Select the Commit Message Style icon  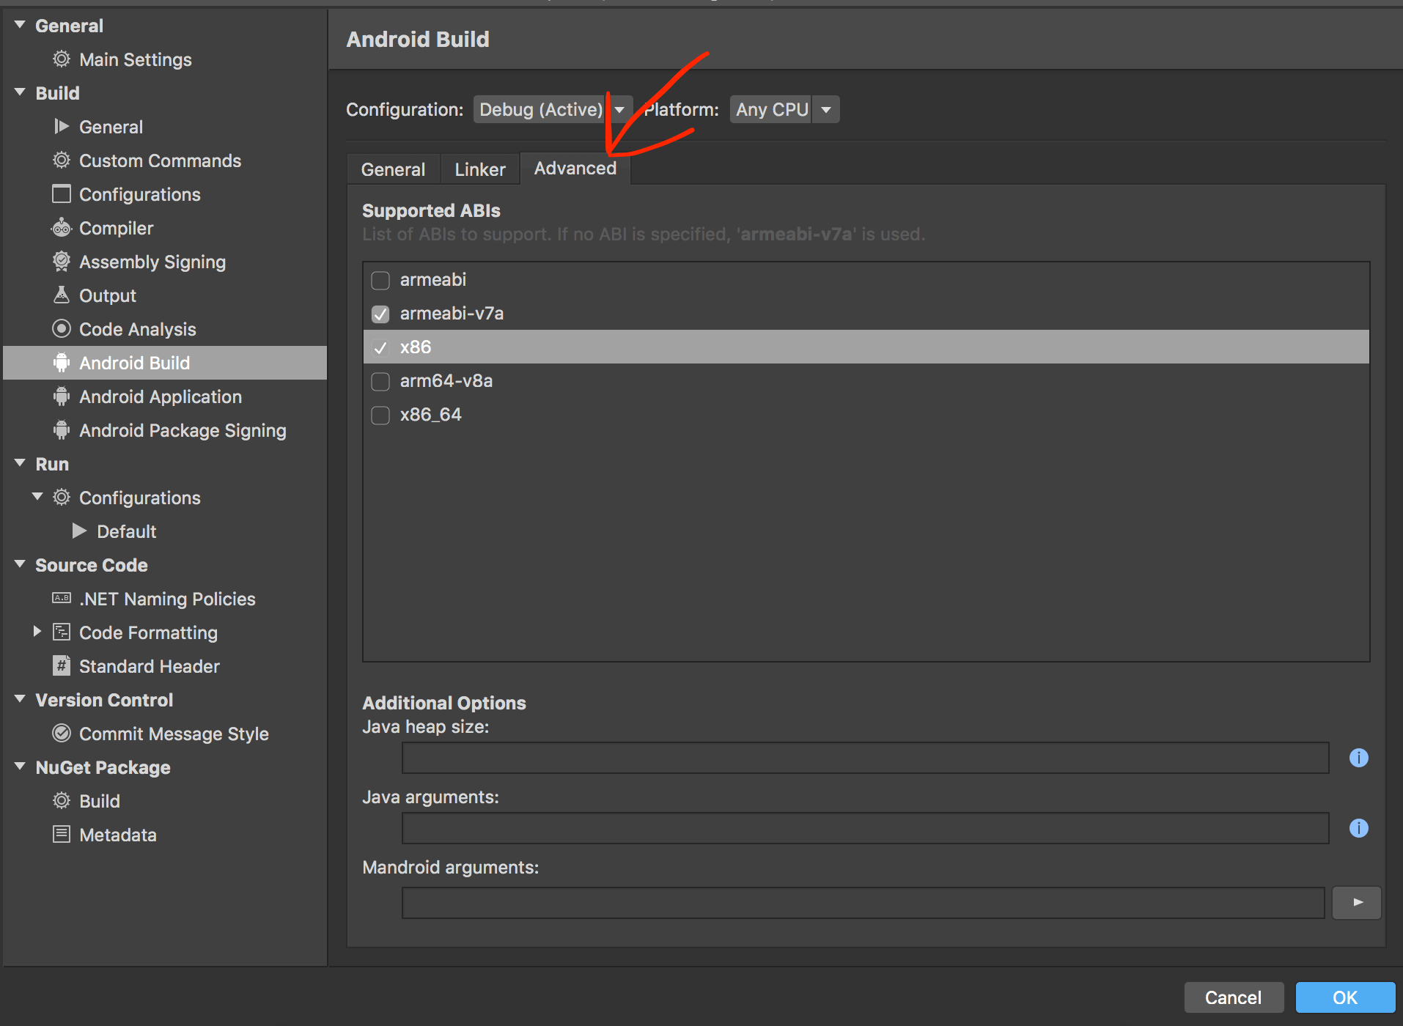point(62,734)
